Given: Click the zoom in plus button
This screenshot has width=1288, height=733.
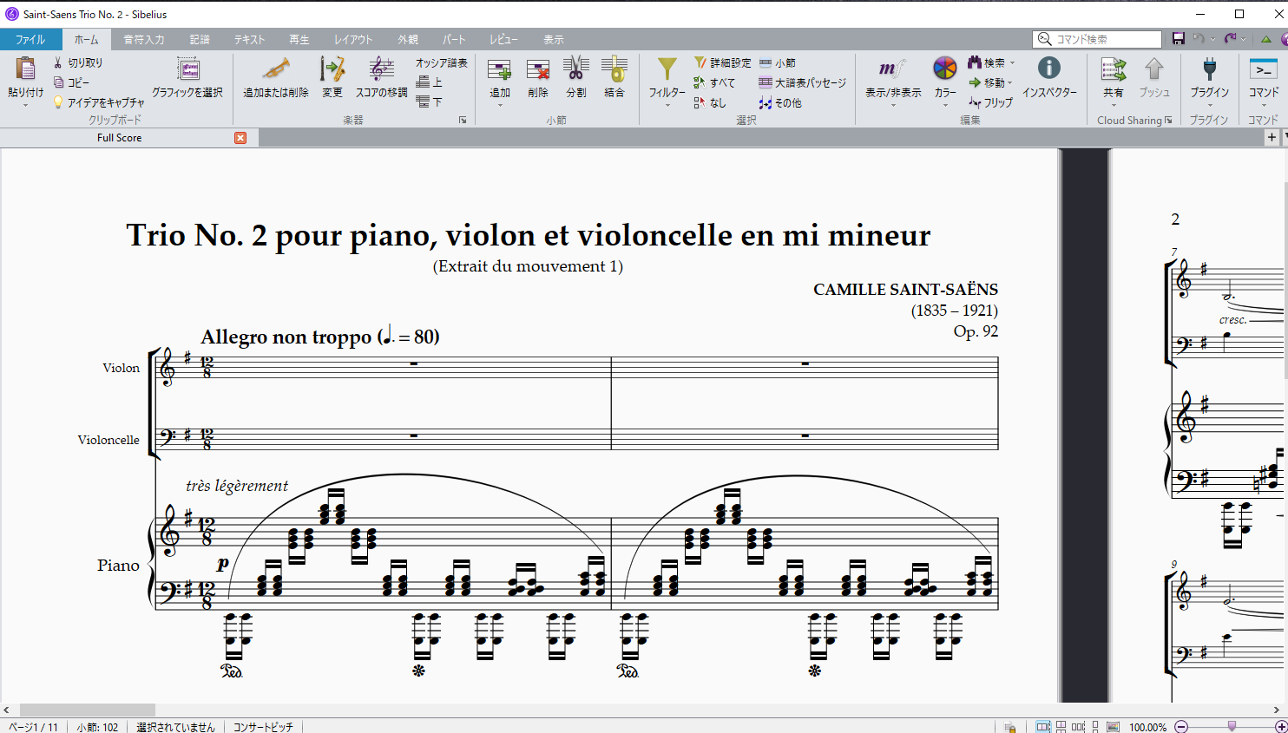Looking at the screenshot, I should 1281,727.
